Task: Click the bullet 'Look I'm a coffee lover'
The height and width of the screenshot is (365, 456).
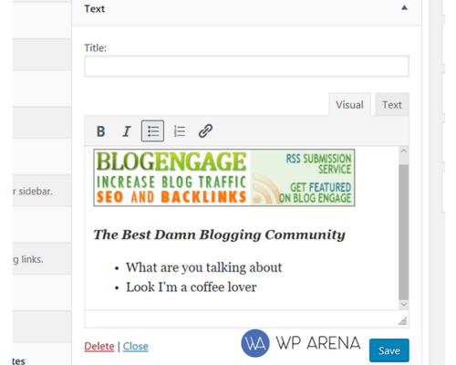Action: point(192,287)
